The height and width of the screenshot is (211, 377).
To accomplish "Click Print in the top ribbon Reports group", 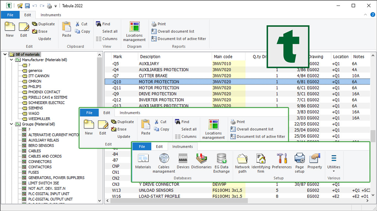I will [159, 24].
